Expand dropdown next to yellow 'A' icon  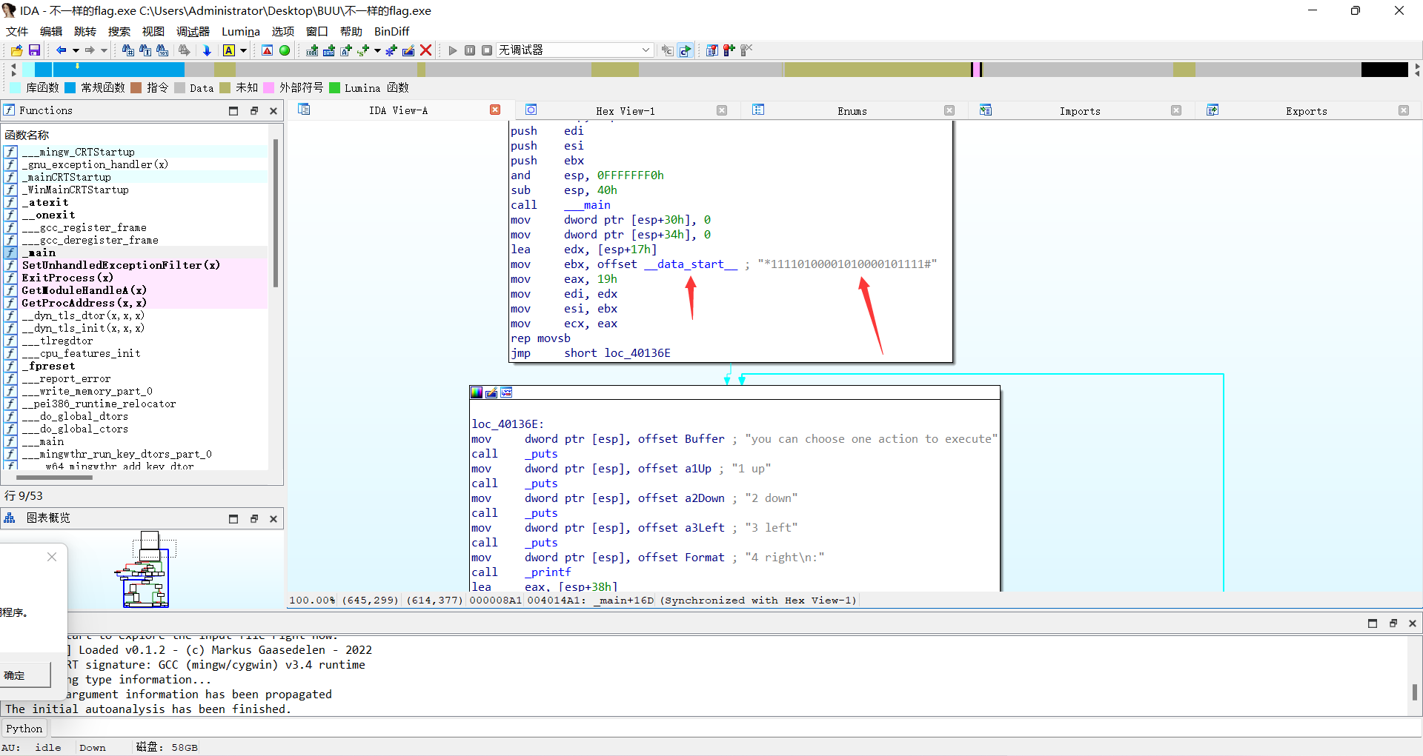tap(243, 50)
